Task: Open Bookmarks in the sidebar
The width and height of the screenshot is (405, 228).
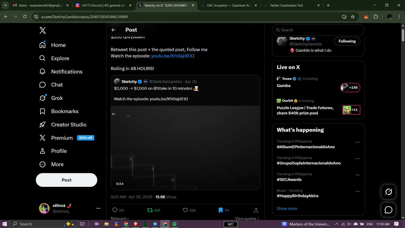Action: [x=59, y=111]
